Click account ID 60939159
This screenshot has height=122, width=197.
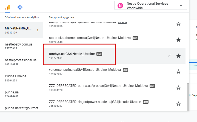click(x=11, y=33)
